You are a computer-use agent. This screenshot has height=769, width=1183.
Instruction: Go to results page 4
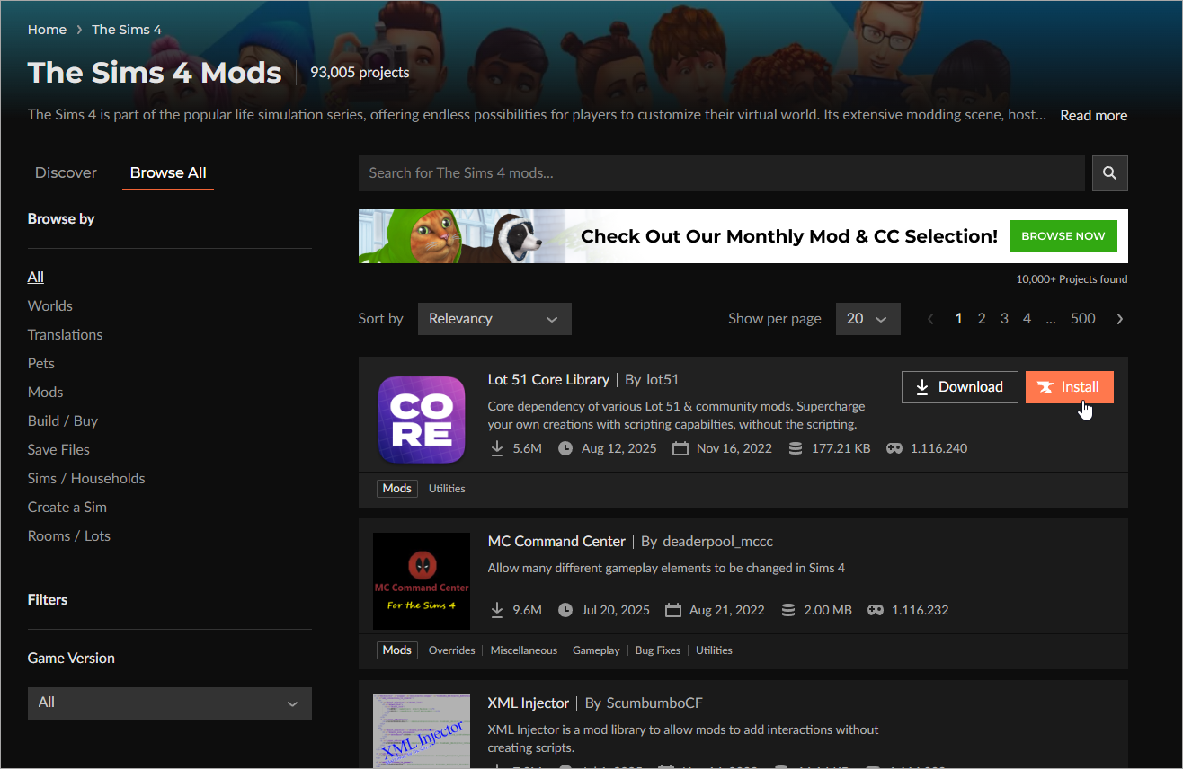tap(1027, 319)
